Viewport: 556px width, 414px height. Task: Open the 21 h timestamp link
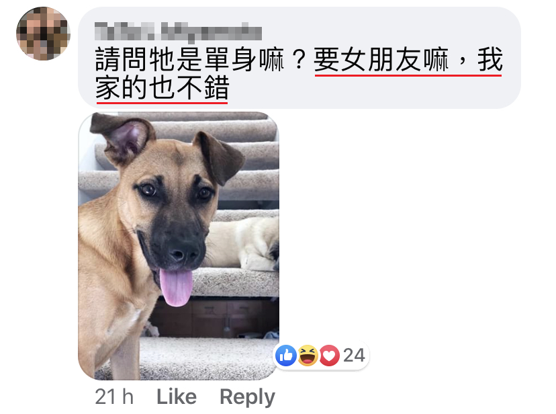(114, 397)
